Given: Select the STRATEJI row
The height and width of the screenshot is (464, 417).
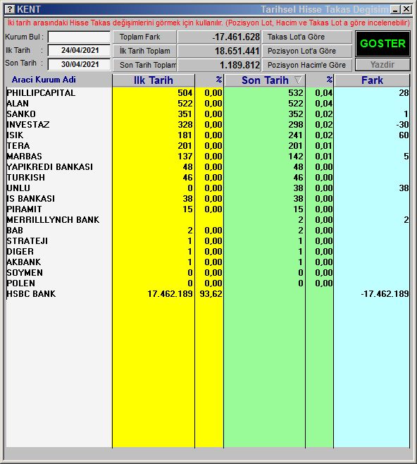Looking at the screenshot, I should [x=208, y=241].
